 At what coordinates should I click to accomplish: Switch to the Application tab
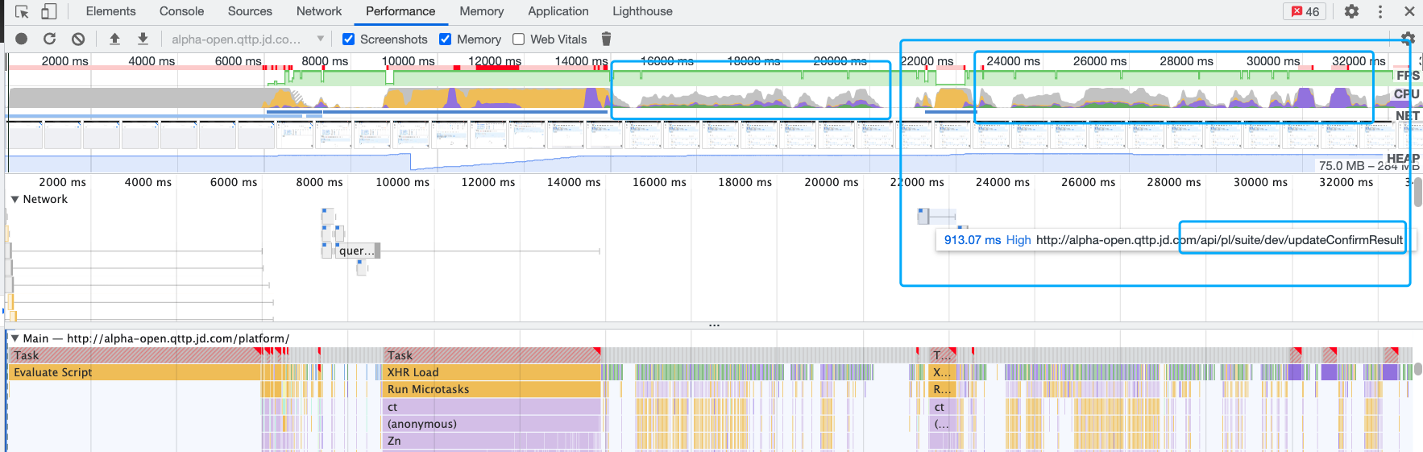pos(558,11)
